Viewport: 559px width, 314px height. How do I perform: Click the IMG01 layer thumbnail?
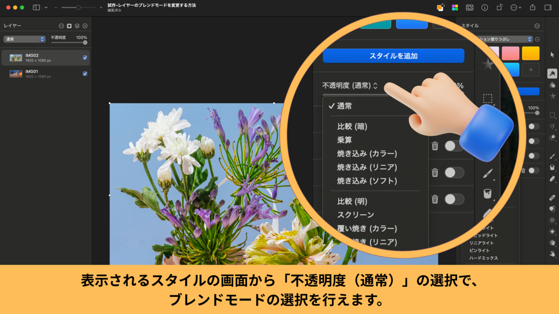coord(16,73)
